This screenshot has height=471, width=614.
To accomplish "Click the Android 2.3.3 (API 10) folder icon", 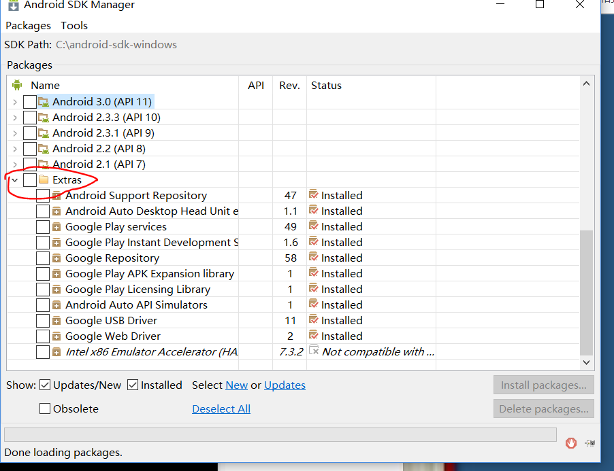I will point(44,118).
